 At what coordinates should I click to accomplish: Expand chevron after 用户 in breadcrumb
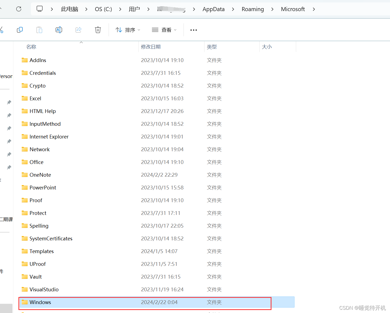pyautogui.click(x=148, y=9)
